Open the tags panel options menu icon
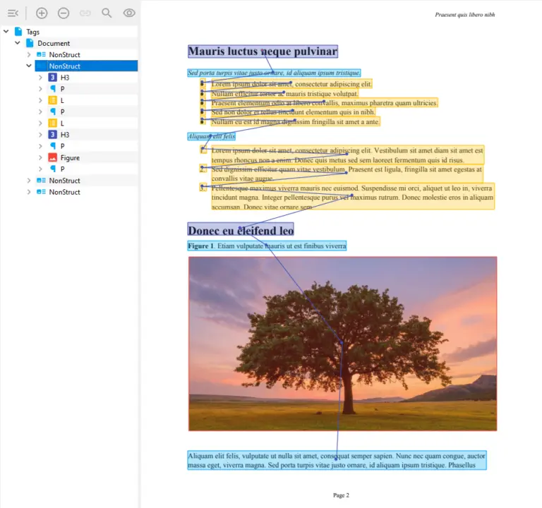The width and height of the screenshot is (542, 508). click(x=13, y=13)
